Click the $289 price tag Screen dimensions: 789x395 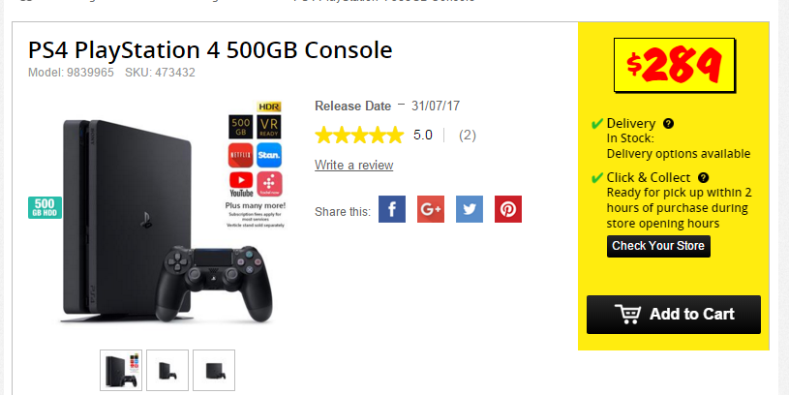pyautogui.click(x=674, y=65)
